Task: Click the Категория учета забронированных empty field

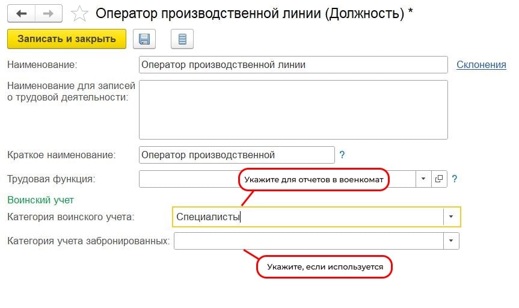Action: (x=308, y=241)
